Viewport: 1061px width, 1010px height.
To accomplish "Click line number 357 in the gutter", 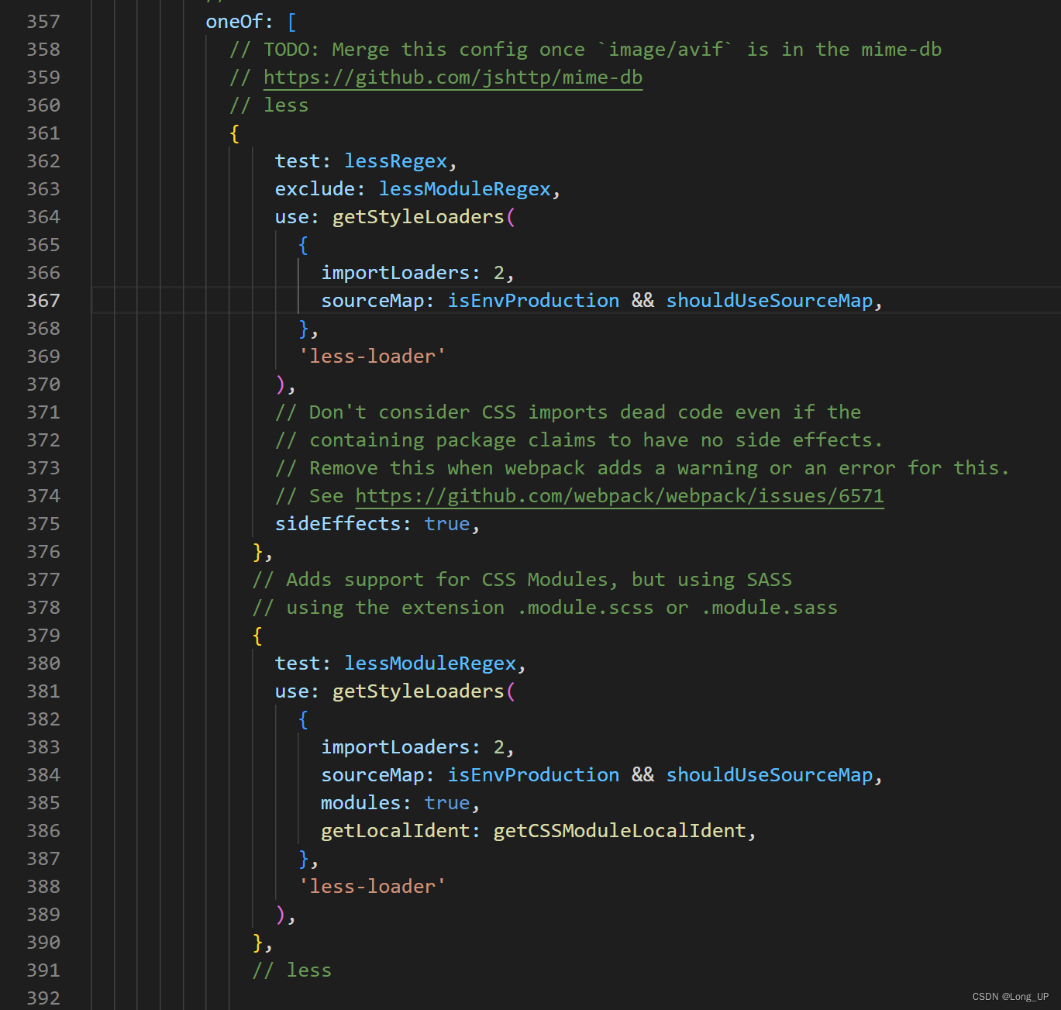I will (43, 22).
